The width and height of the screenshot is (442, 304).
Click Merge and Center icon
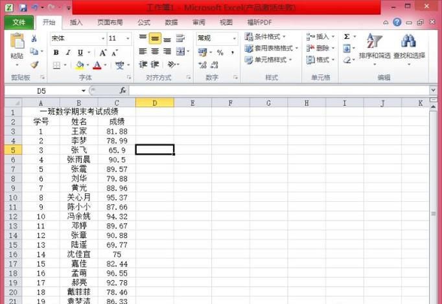coord(180,52)
